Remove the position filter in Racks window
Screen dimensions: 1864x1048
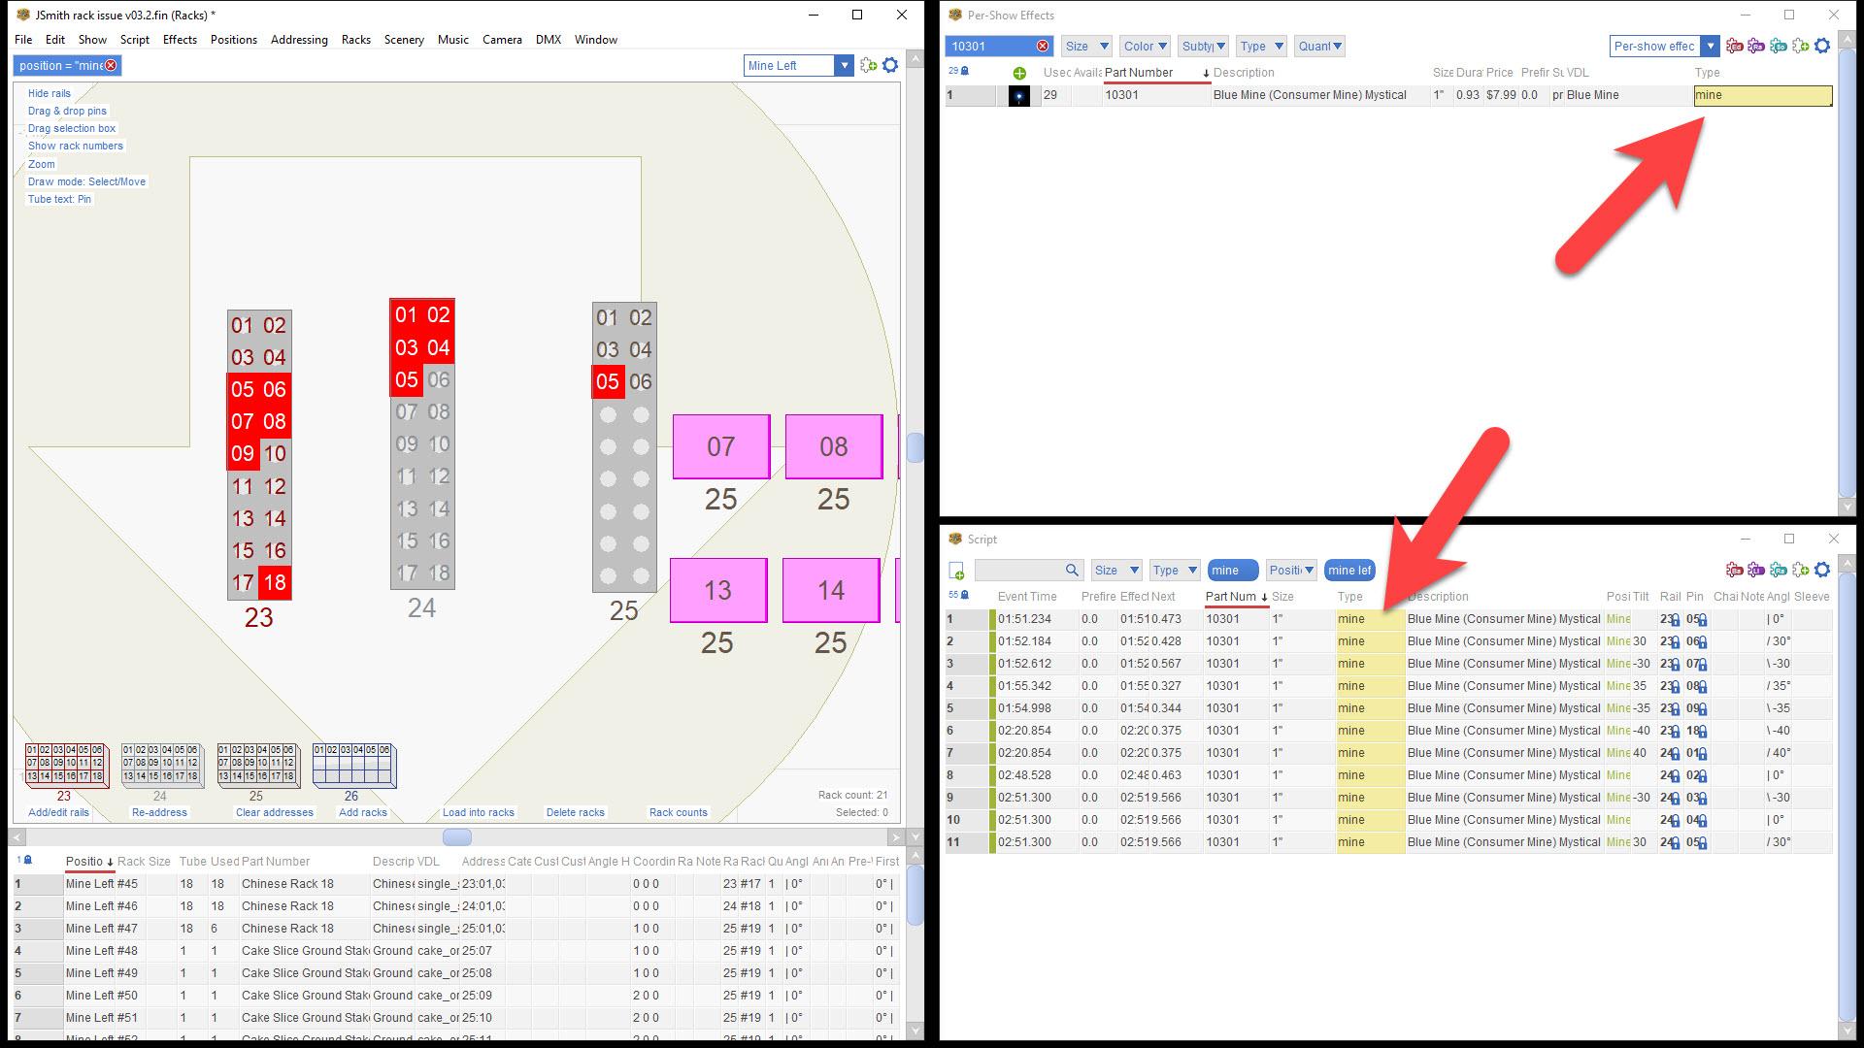pyautogui.click(x=111, y=65)
